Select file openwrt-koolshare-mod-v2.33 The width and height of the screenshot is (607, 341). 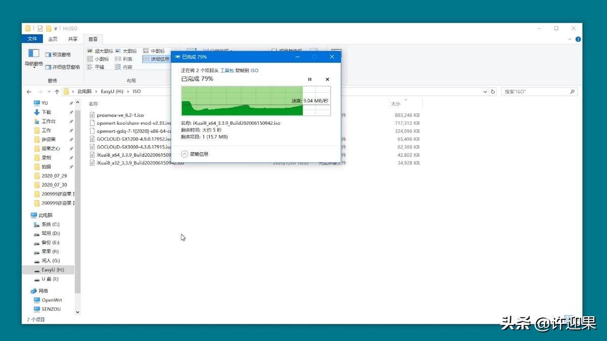130,123
